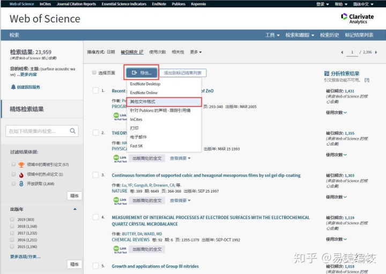Go to next results page arrow

[x=376, y=52]
